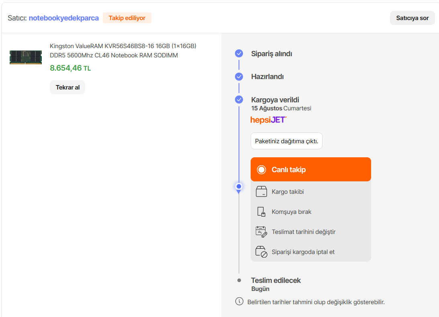
Task: Click the cancel shipment box icon
Action: (261, 252)
